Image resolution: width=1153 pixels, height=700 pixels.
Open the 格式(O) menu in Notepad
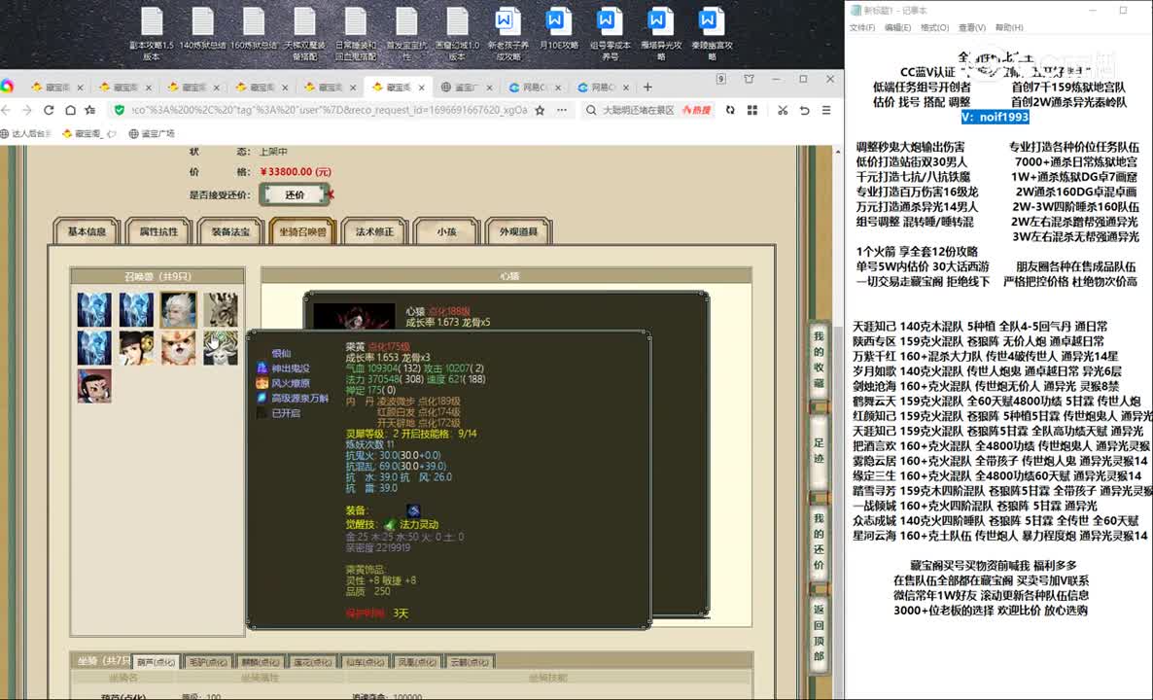coord(934,28)
